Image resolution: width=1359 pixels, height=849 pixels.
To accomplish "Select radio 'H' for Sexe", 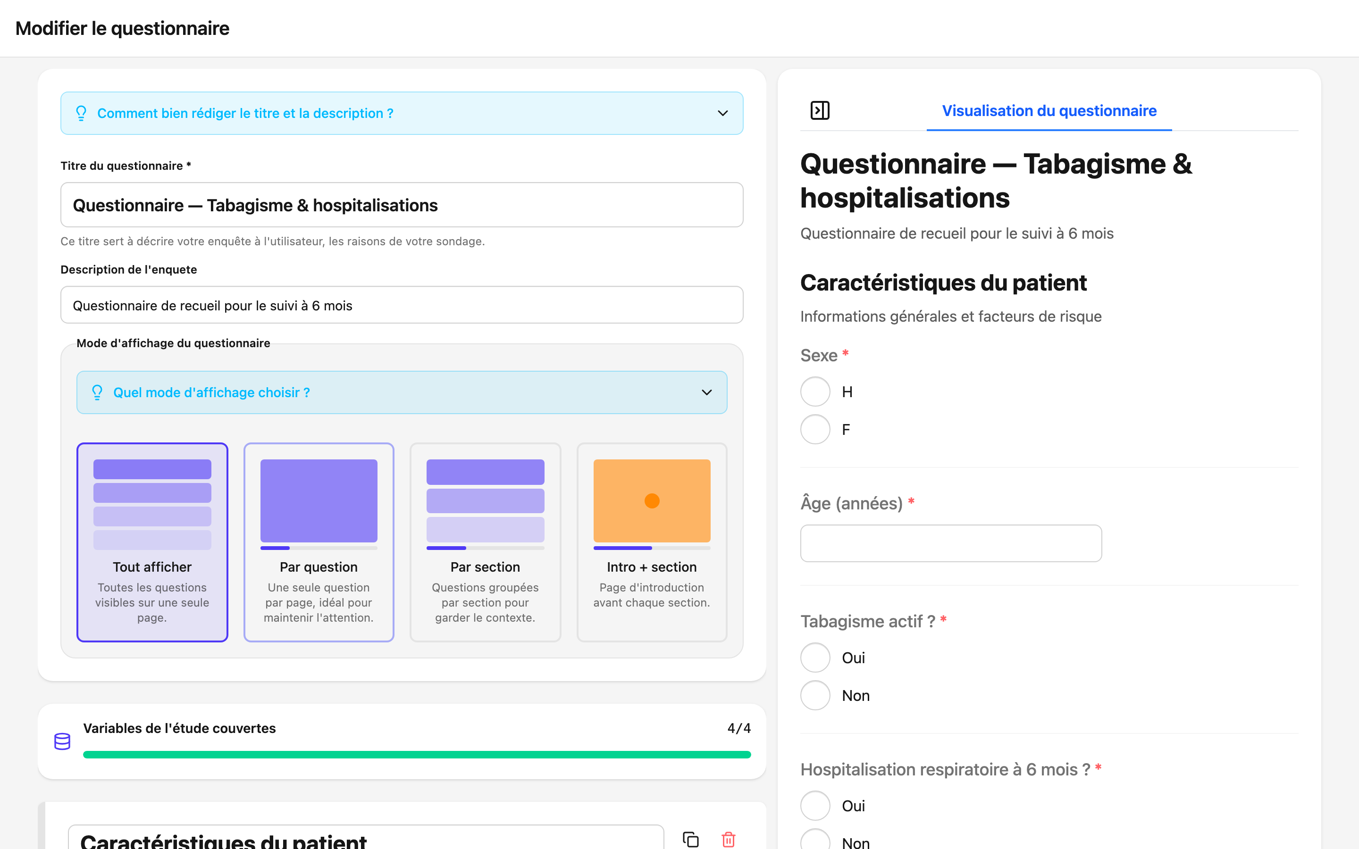I will [x=815, y=392].
